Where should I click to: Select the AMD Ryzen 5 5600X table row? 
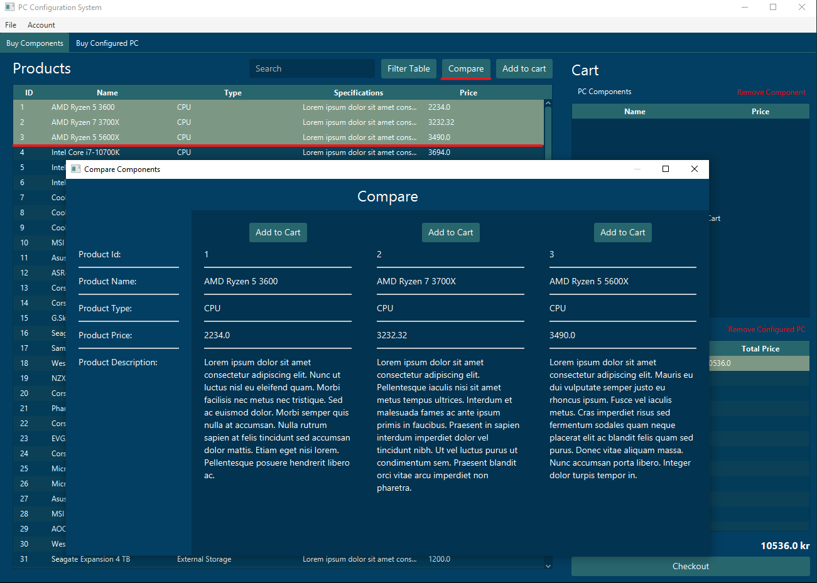point(278,137)
